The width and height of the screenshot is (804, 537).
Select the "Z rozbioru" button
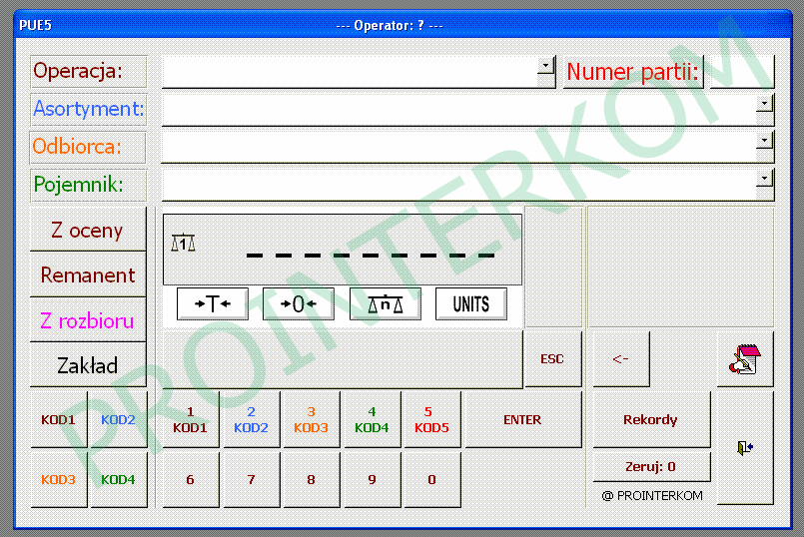click(88, 321)
